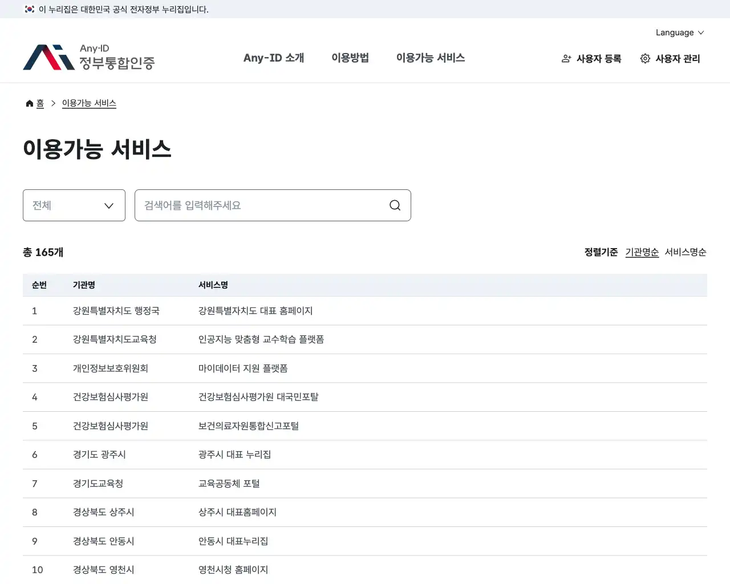Image resolution: width=730 pixels, height=584 pixels.
Task: Select 경상북도 영천시 cell
Action: tap(104, 570)
